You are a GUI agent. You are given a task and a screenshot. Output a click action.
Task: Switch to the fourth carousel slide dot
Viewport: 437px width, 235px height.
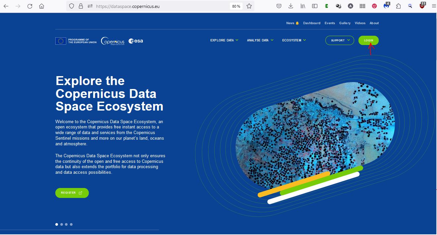pos(71,224)
